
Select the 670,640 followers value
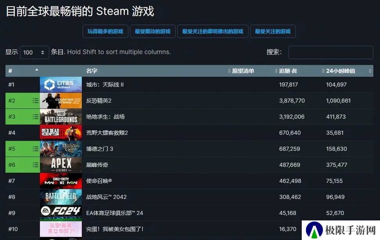click(290, 133)
